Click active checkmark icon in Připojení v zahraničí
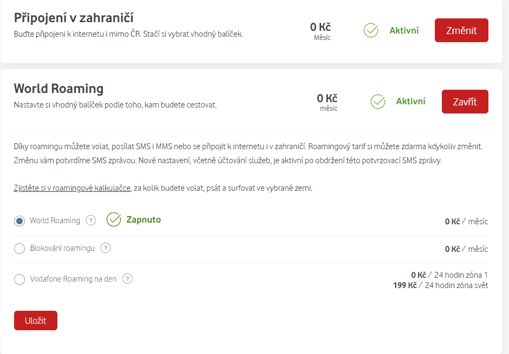This screenshot has width=509, height=354. tap(371, 30)
